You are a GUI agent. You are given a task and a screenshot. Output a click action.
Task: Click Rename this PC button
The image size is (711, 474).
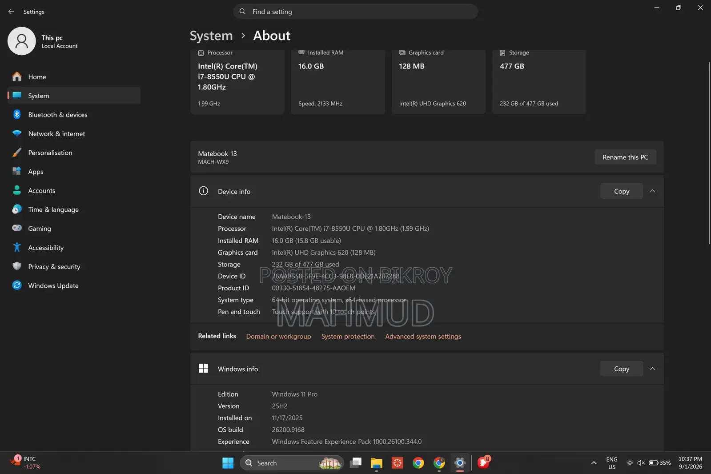[x=625, y=157]
